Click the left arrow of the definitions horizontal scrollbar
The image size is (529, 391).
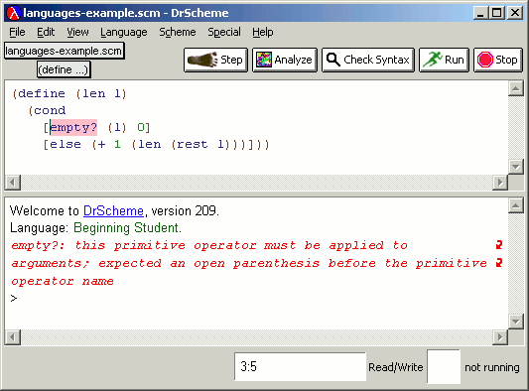pos(13,183)
